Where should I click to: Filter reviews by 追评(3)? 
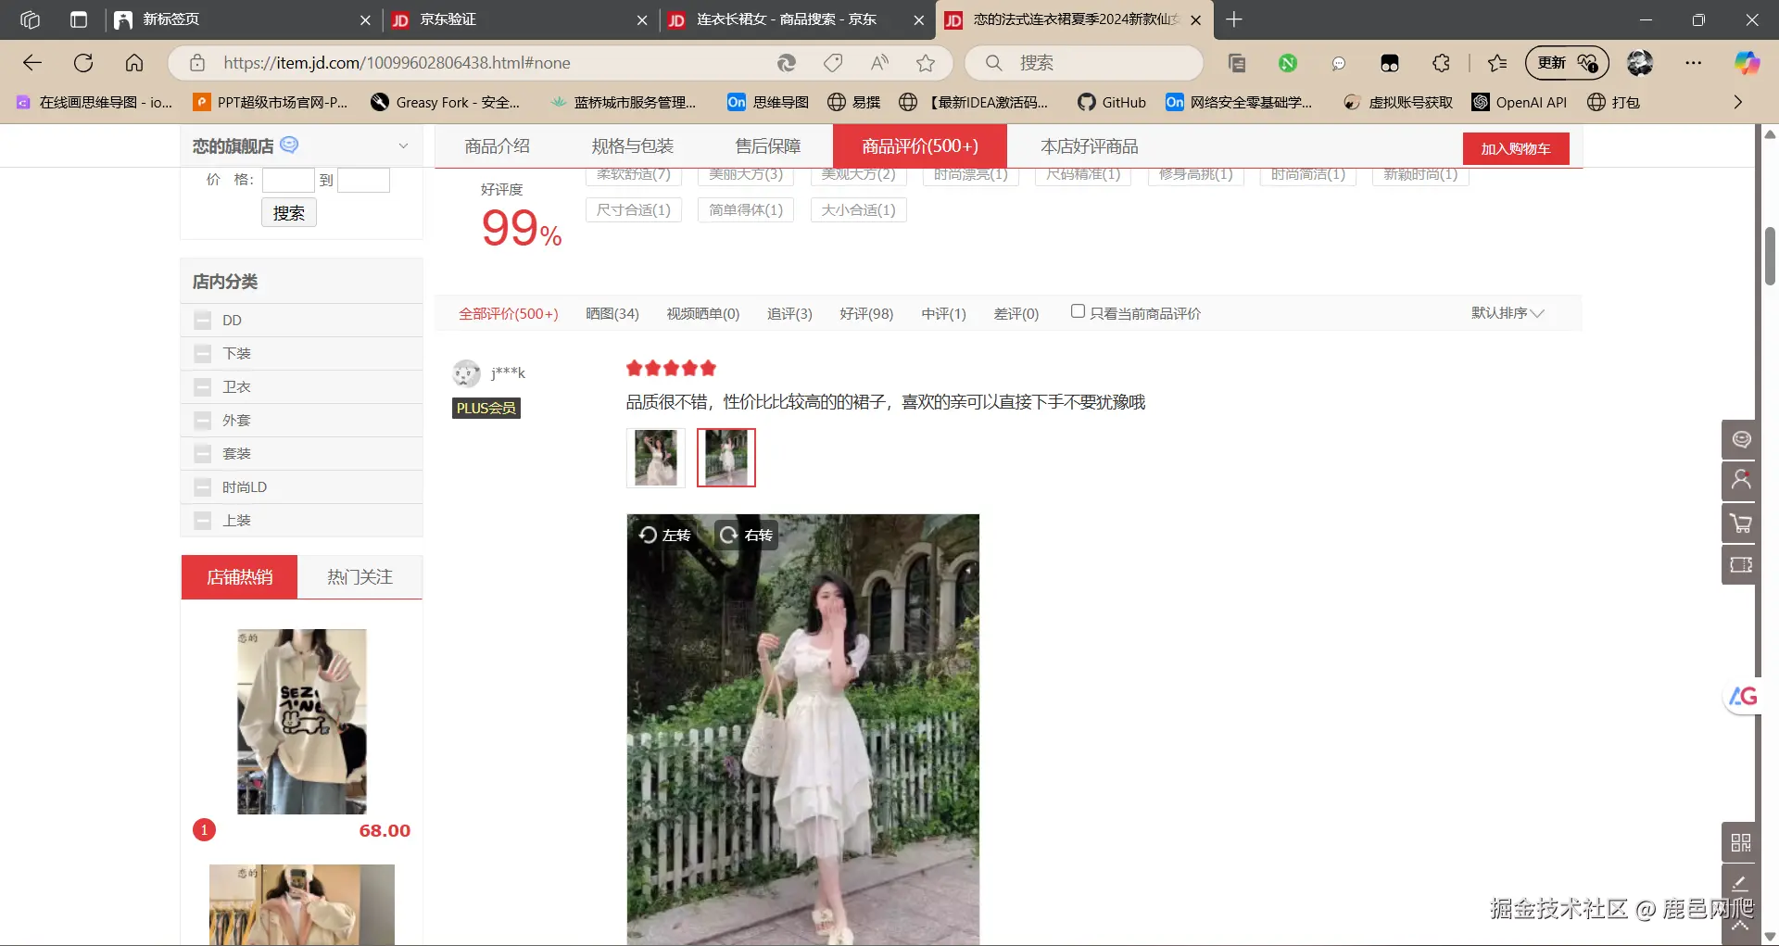point(789,313)
